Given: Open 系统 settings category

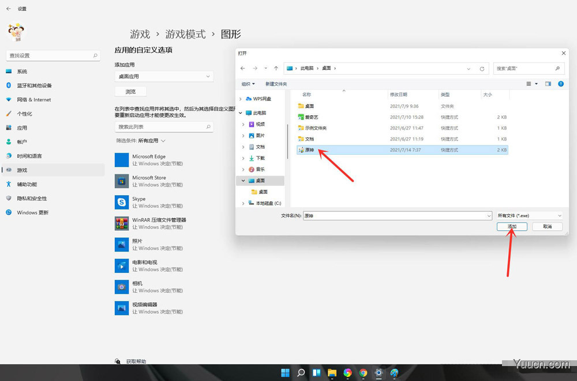Looking at the screenshot, I should tap(22, 71).
